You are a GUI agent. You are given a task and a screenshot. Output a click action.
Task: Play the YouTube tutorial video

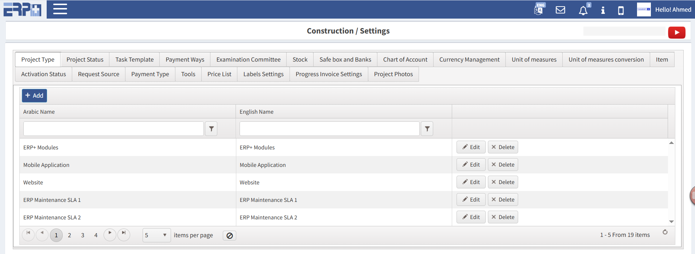pos(676,32)
